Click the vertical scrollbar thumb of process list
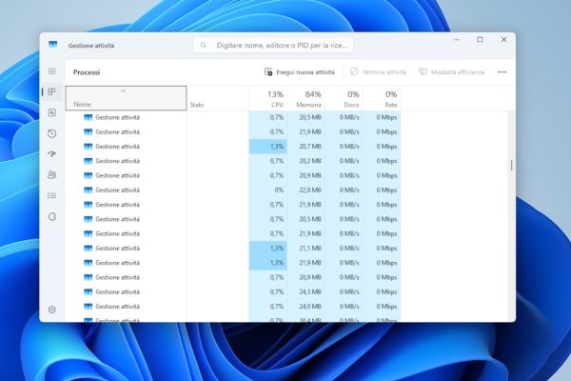Viewport: 571px width, 381px height. pos(511,165)
